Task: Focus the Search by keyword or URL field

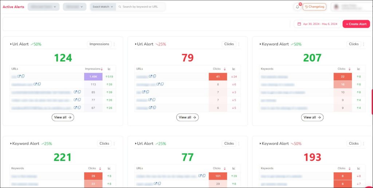Action: 141,7
